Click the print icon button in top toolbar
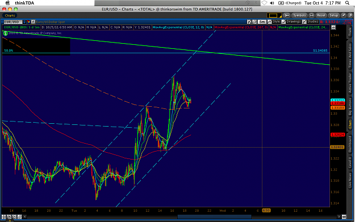355x222 pixels. point(311,15)
